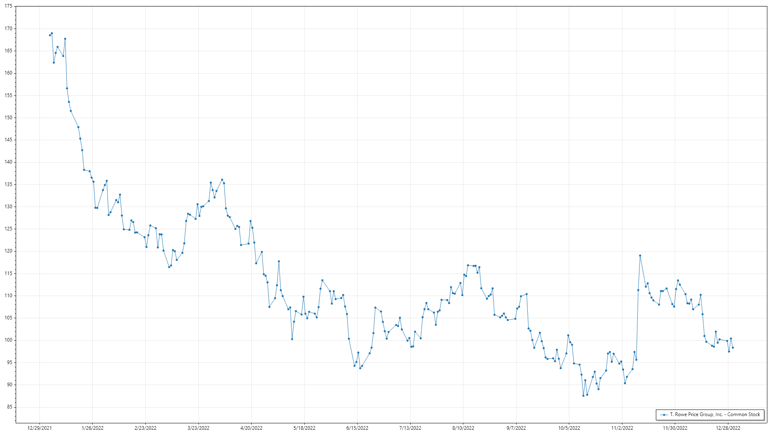Click the final data point of the series

point(733,348)
